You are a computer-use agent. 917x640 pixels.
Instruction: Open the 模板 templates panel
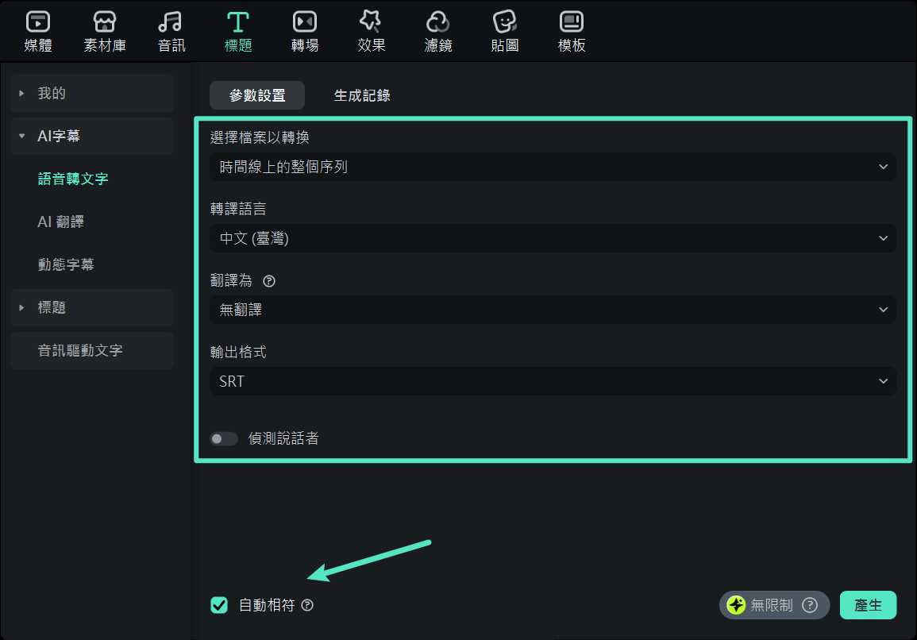571,30
